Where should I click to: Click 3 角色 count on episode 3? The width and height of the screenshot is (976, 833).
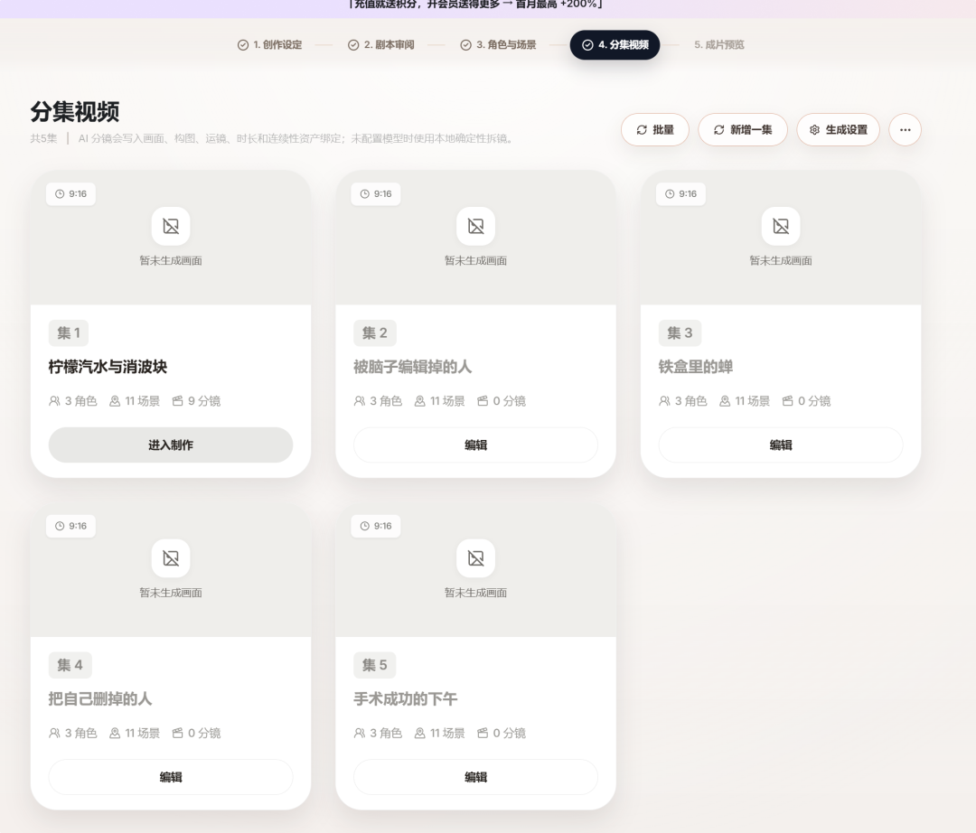[683, 401]
